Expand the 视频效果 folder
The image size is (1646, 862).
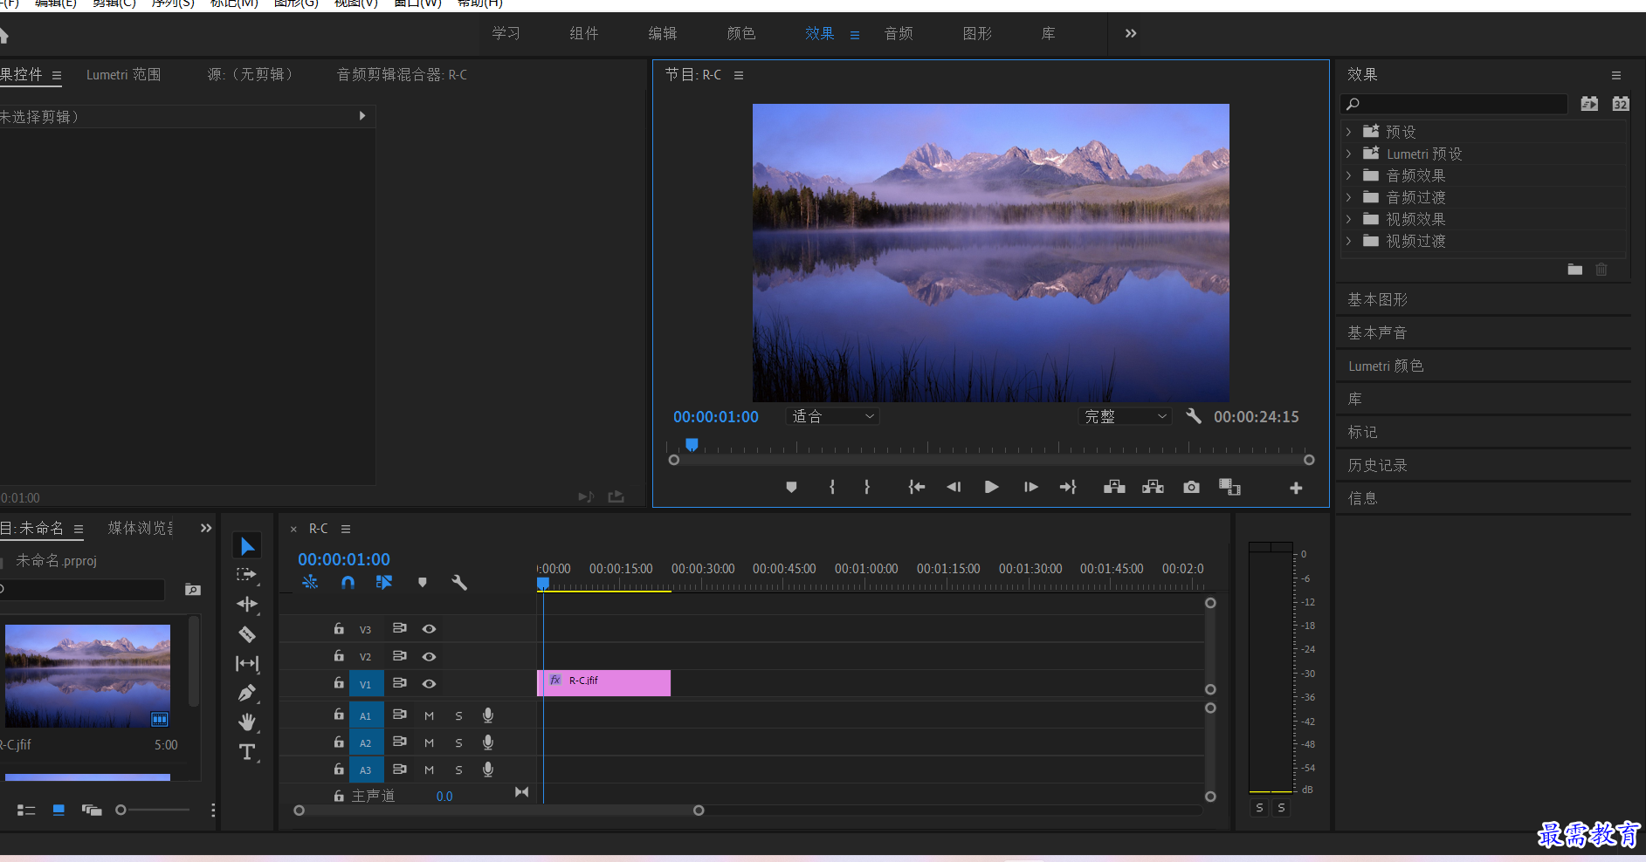coord(1349,219)
